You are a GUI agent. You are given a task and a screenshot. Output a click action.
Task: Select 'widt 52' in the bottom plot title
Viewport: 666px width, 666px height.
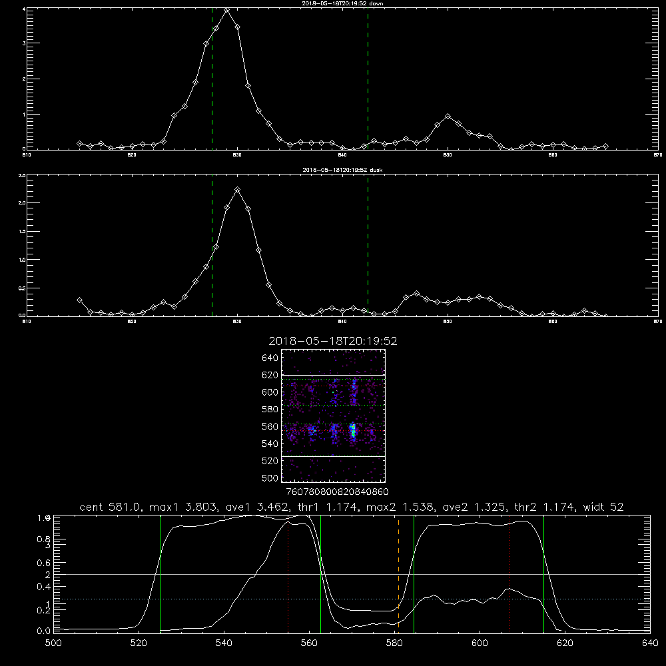(x=603, y=507)
